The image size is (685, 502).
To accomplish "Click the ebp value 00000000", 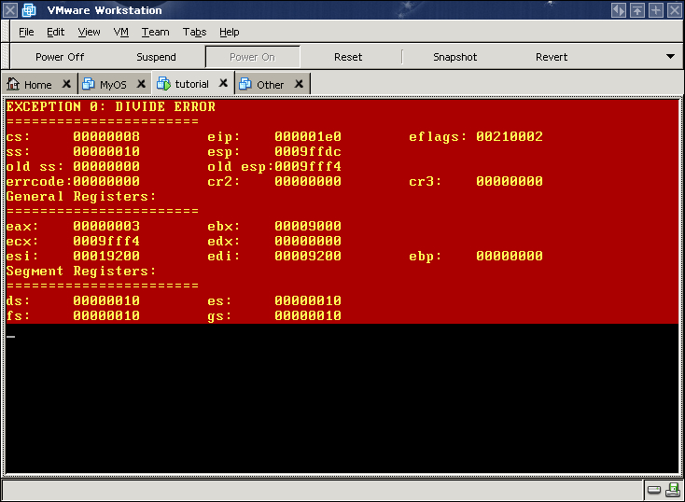I will [x=510, y=256].
